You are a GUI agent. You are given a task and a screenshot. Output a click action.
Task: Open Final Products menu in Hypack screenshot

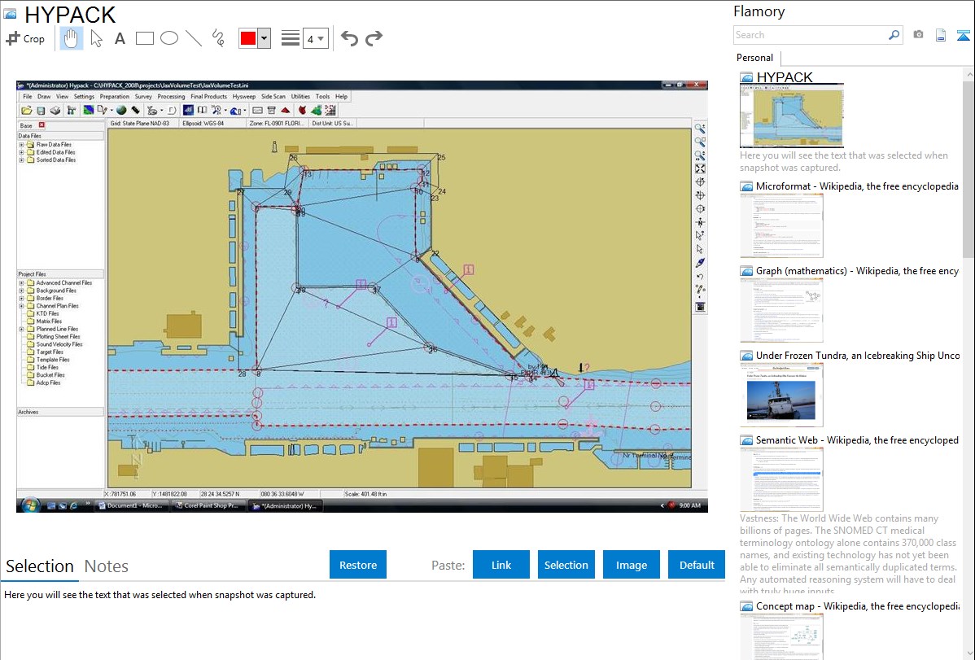point(208,96)
